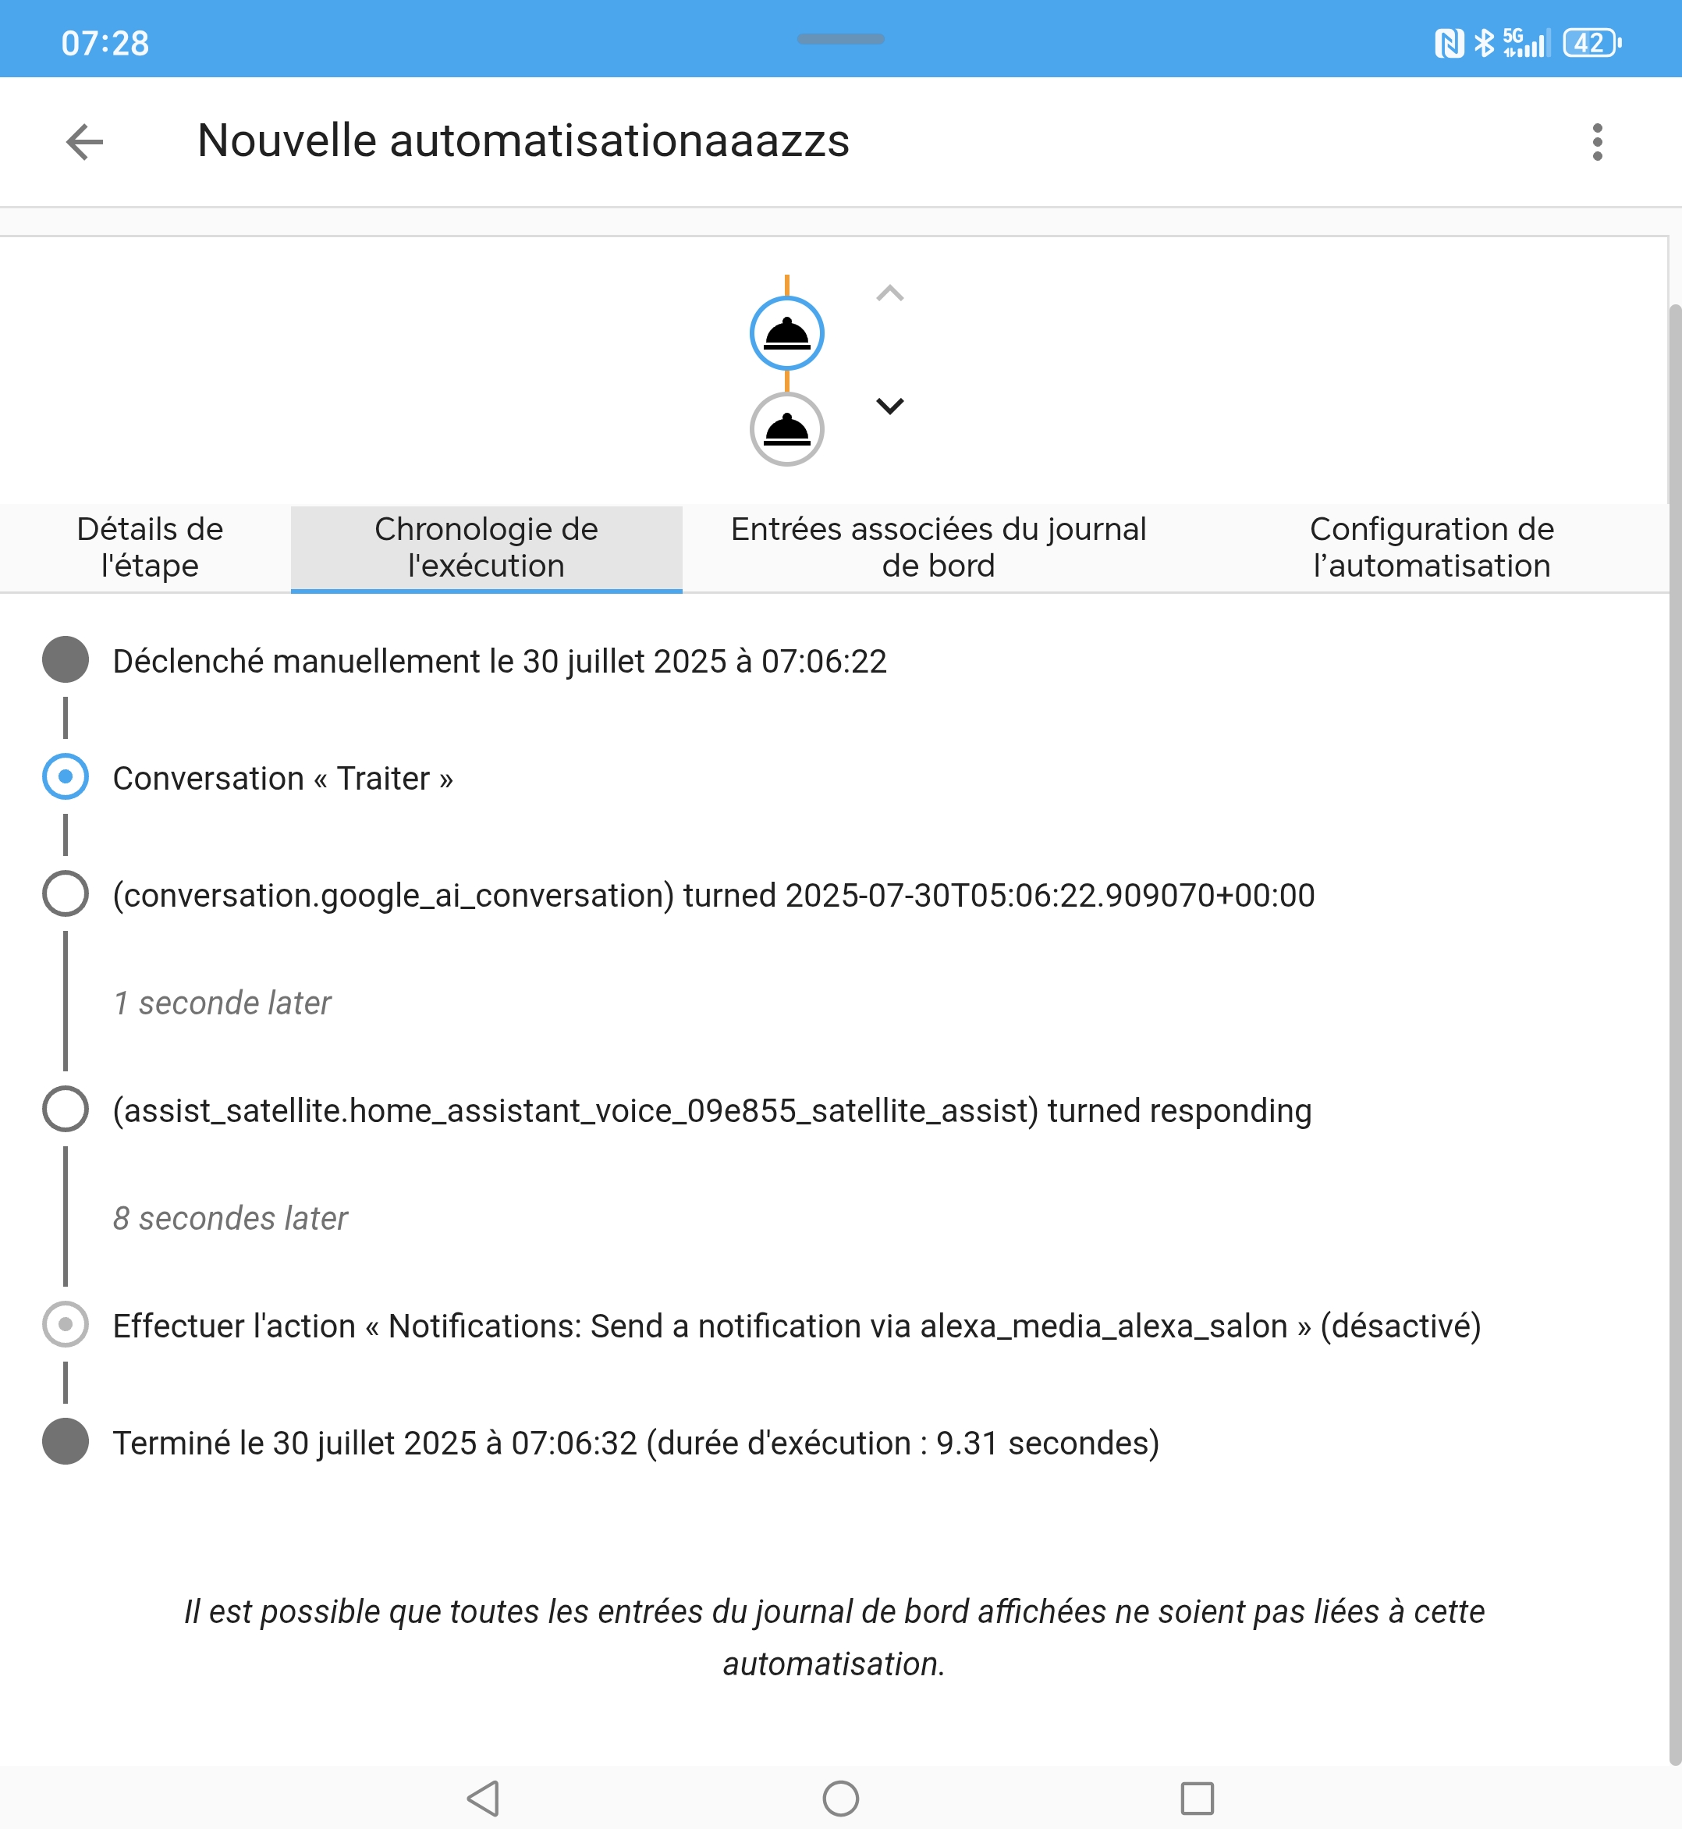Click assist_satellite responding timeline marker
The image size is (1682, 1829).
[66, 1109]
